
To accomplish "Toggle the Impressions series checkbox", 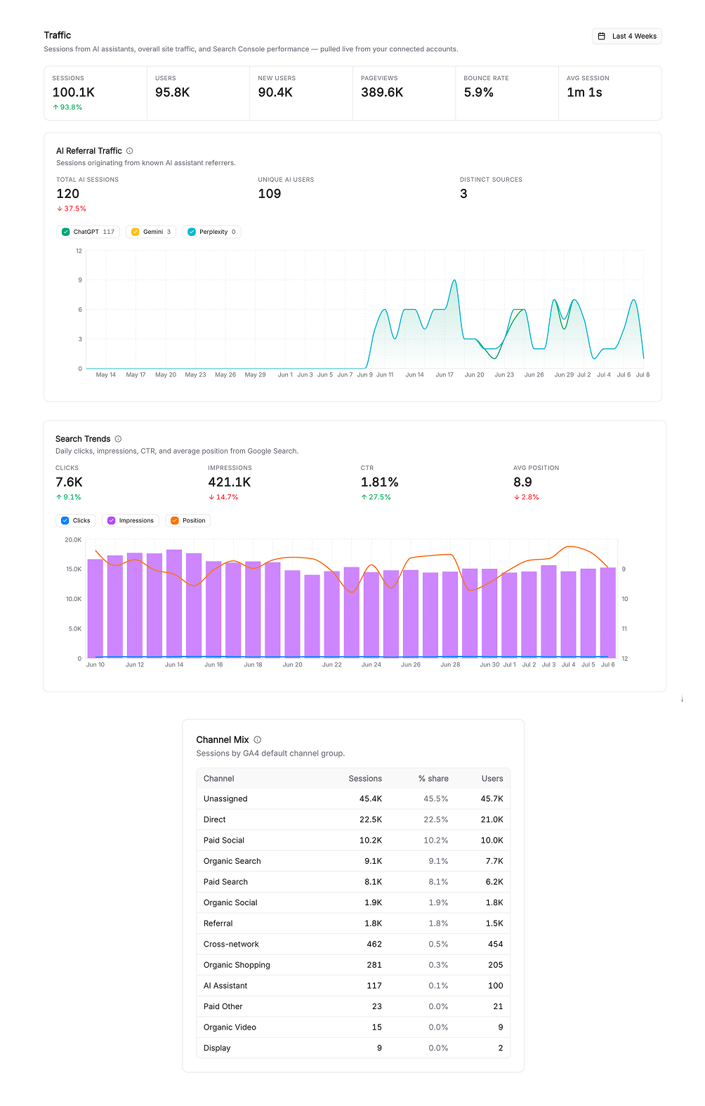I will (112, 520).
